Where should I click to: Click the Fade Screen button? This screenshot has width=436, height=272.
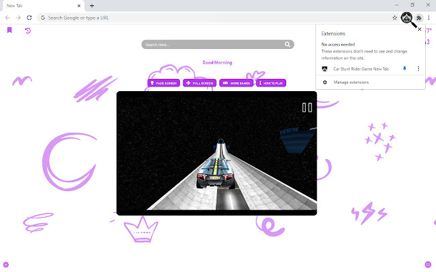(x=163, y=83)
